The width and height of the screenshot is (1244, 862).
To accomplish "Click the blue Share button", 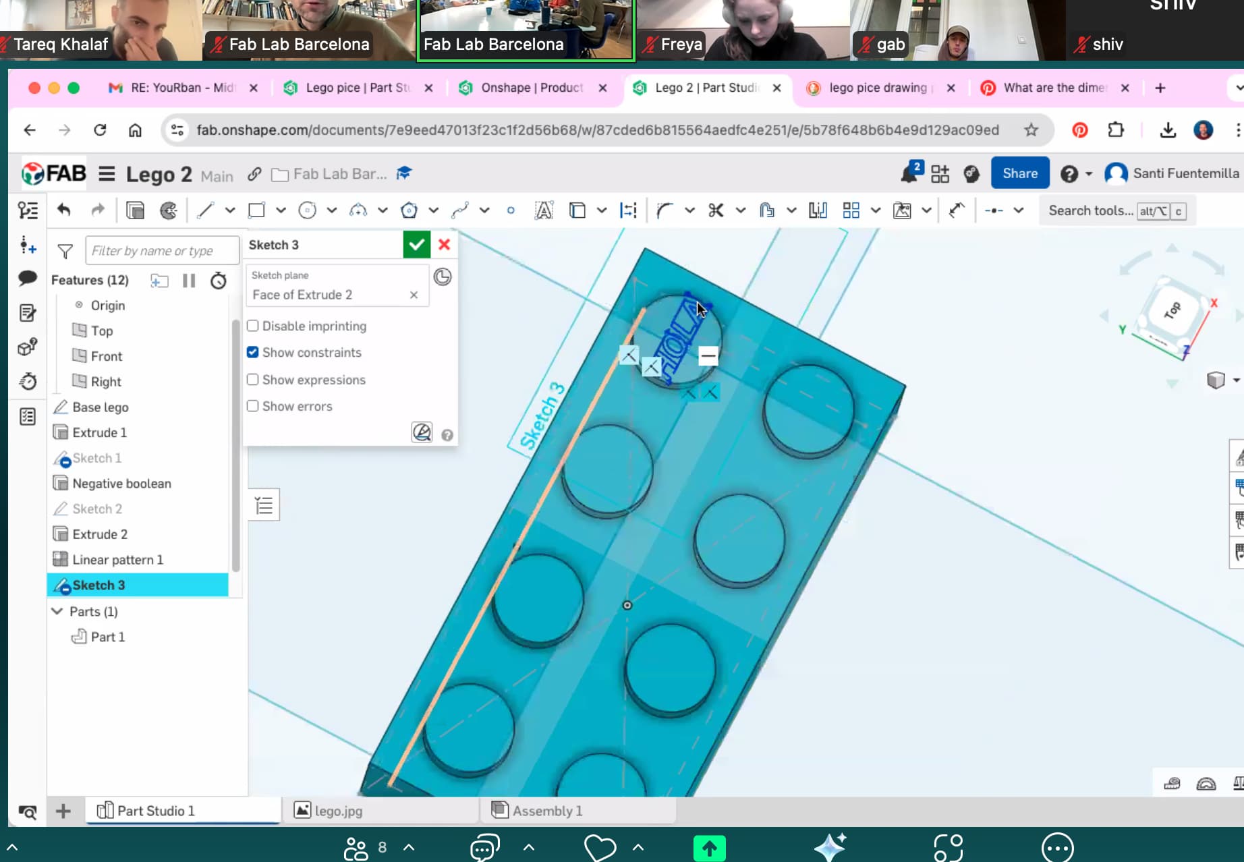I will (x=1020, y=173).
